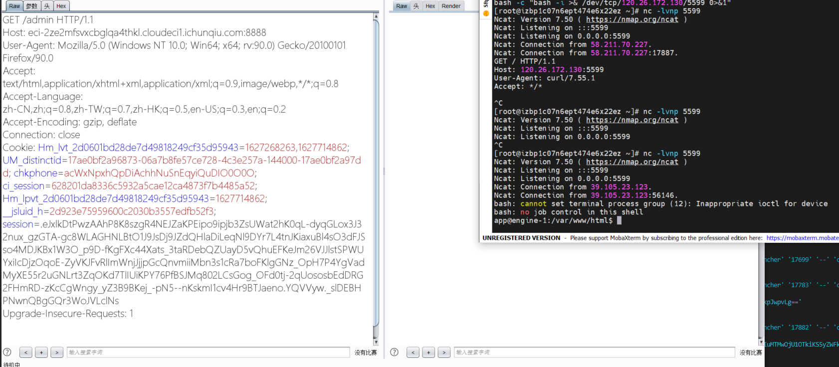The height and width of the screenshot is (367, 839).
Task: Click the request panel scrollbar down arrow
Action: [x=376, y=342]
